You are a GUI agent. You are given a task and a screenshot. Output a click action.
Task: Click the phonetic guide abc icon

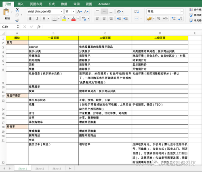84,19
